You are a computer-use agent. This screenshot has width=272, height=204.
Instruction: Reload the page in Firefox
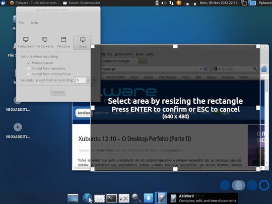coord(206,69)
